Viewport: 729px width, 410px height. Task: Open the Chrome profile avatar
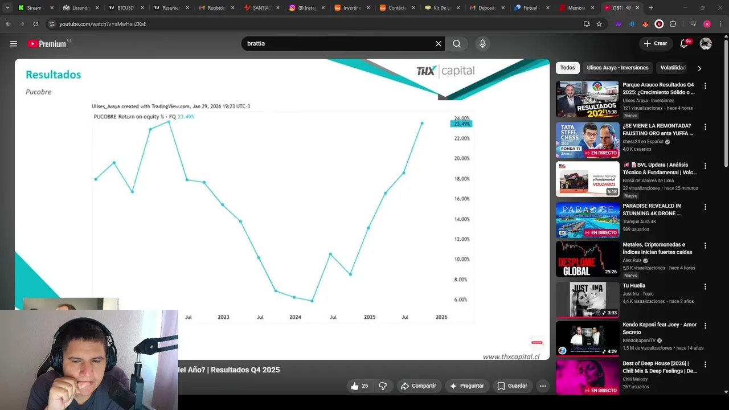[707, 24]
